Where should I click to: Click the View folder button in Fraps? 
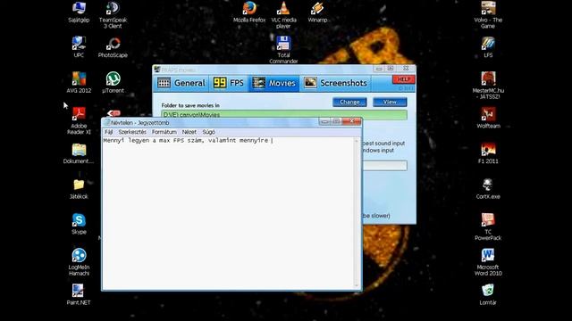point(390,102)
